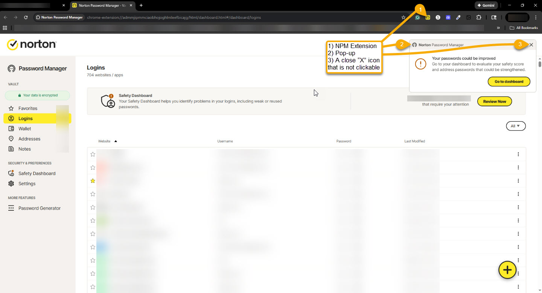Star the first login entry as favorite
The image size is (542, 293).
(x=93, y=154)
